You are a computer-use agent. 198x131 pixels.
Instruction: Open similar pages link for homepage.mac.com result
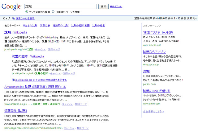click(83, 128)
